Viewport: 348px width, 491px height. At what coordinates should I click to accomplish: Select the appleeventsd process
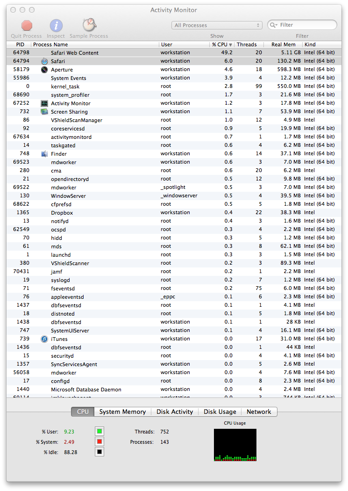point(174,297)
